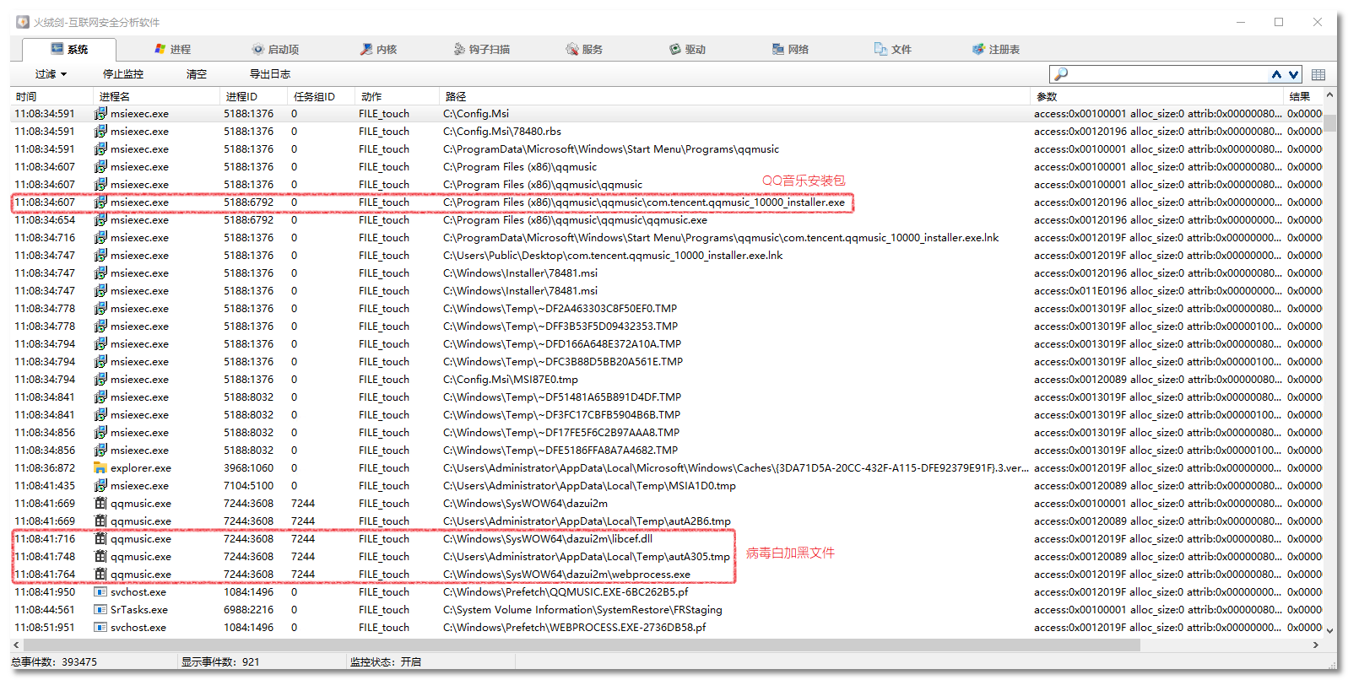Open column layout grid icon beside search
This screenshot has height=680, width=1348.
(x=1318, y=74)
